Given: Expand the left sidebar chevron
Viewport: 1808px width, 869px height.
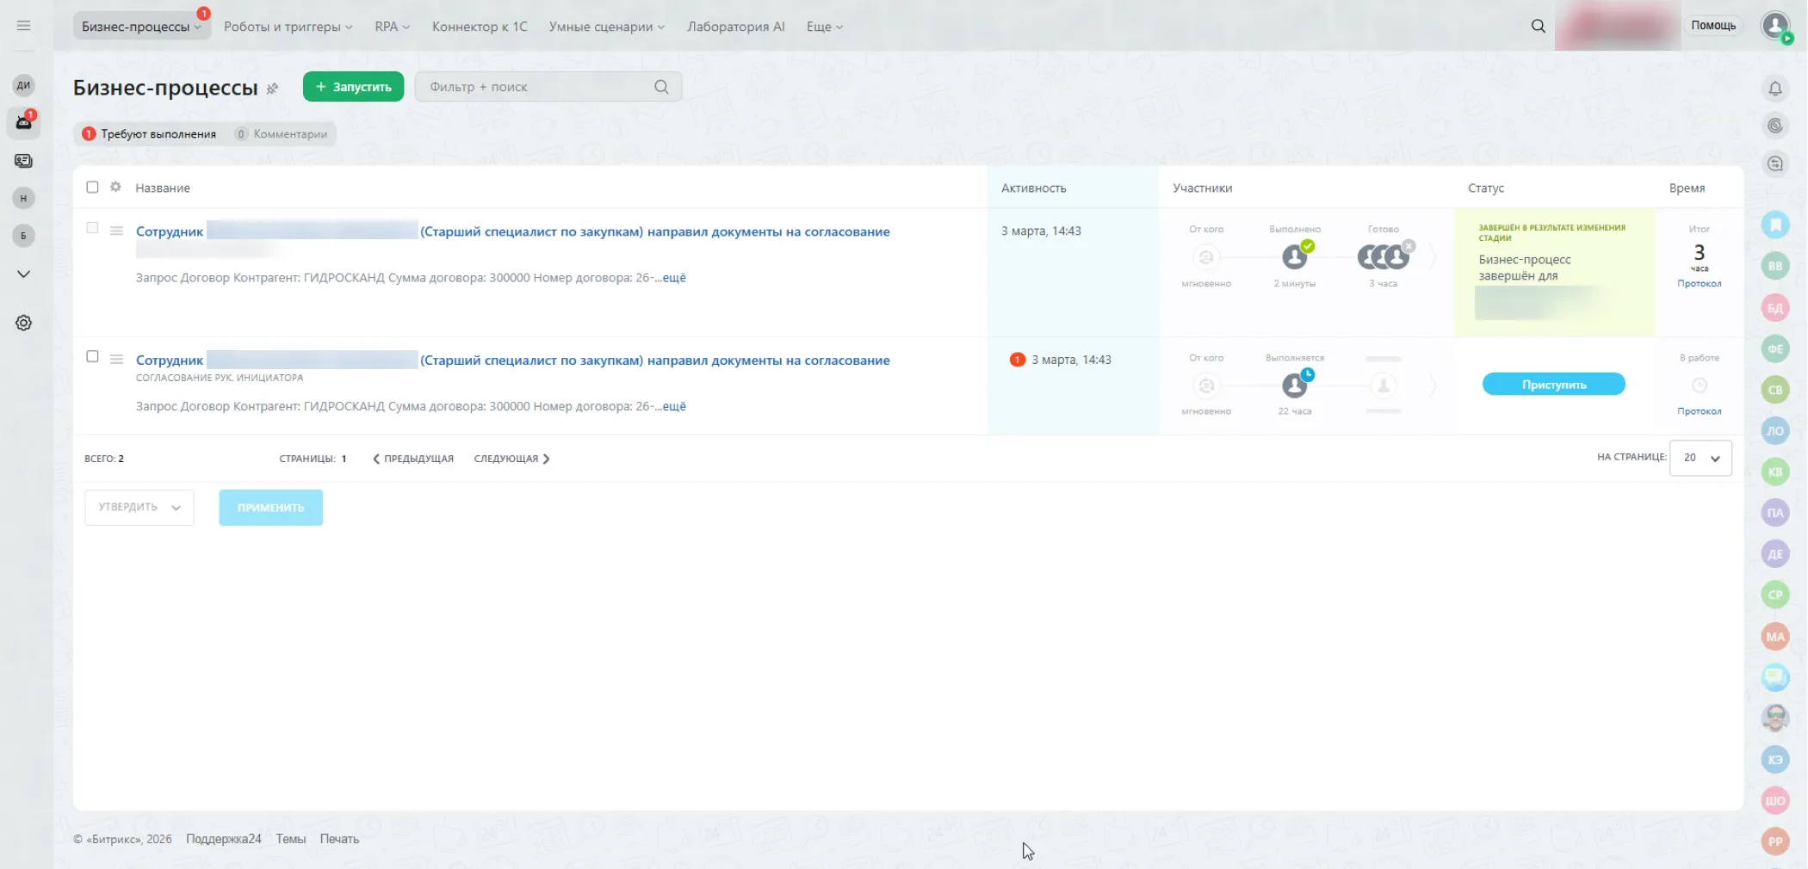Looking at the screenshot, I should (x=23, y=274).
